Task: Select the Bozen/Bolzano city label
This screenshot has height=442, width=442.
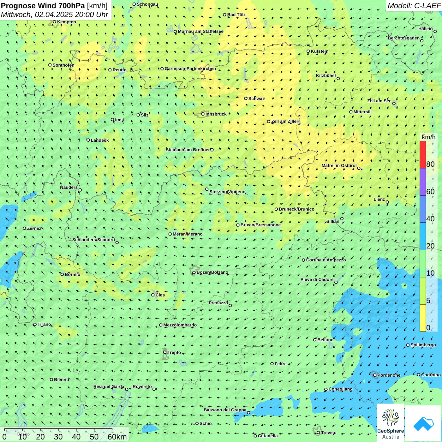Action: tap(212, 272)
